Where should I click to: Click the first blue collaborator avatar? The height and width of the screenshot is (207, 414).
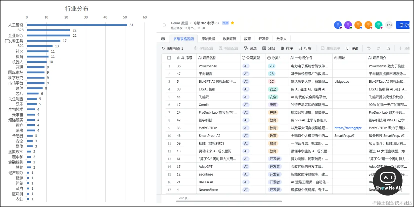click(338, 25)
